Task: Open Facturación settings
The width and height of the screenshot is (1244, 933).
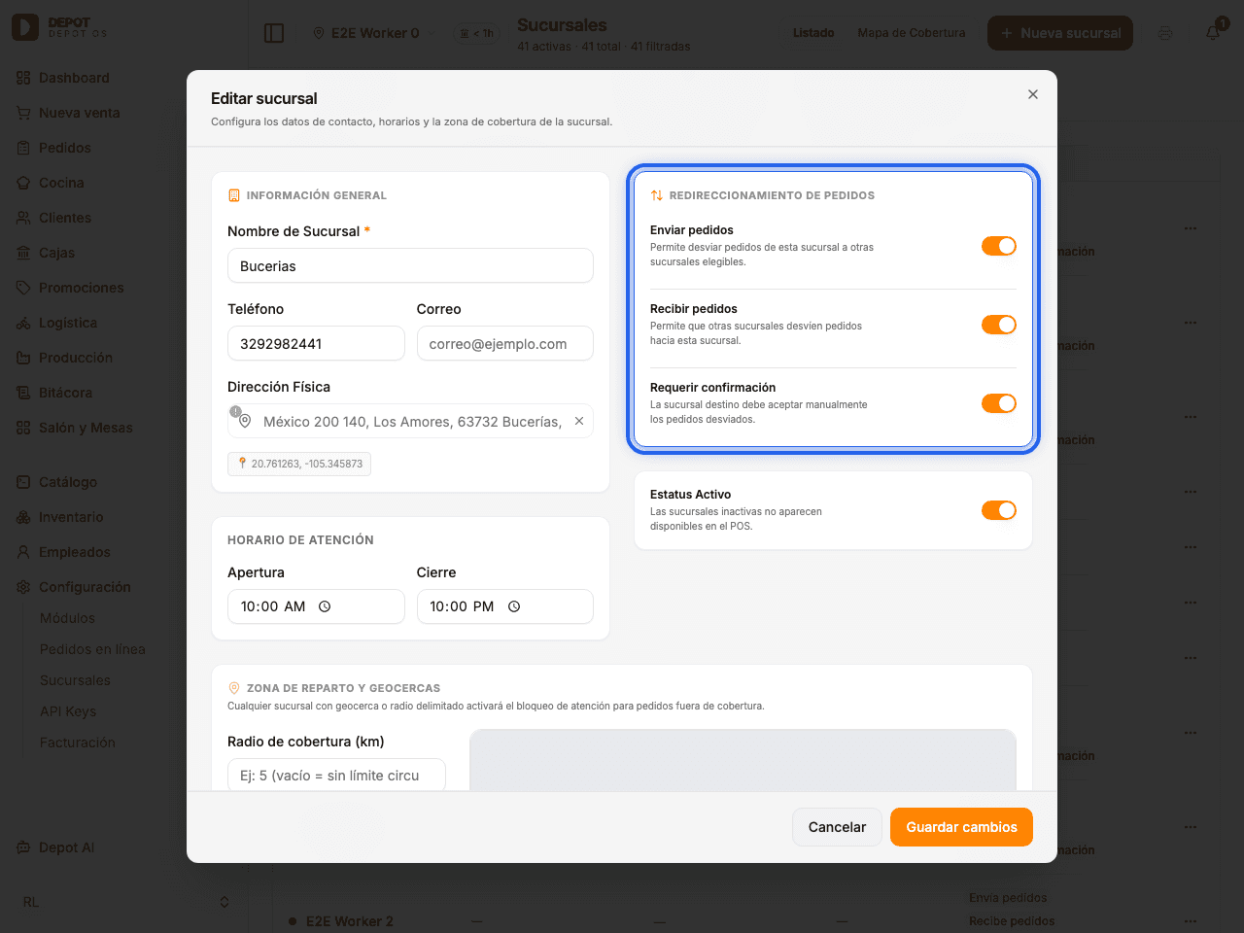Action: click(x=78, y=743)
